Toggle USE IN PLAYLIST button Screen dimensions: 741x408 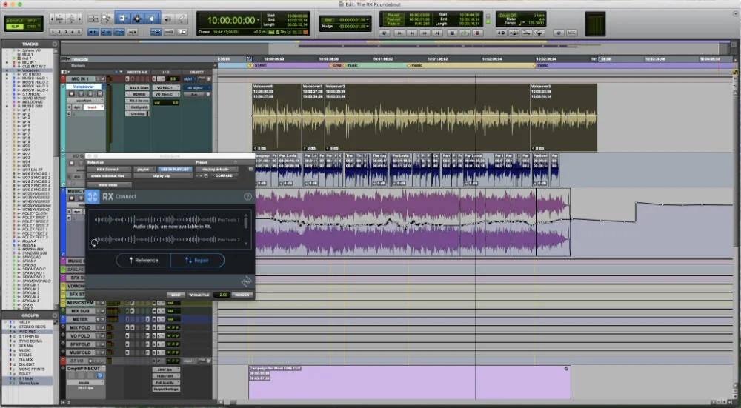176,169
